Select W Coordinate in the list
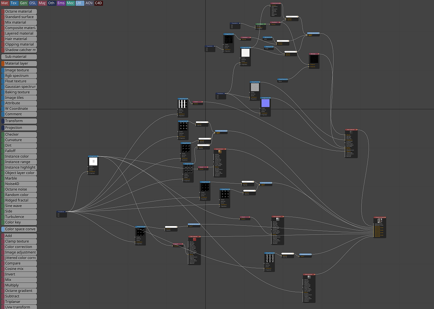The height and width of the screenshot is (309, 434). click(19, 108)
